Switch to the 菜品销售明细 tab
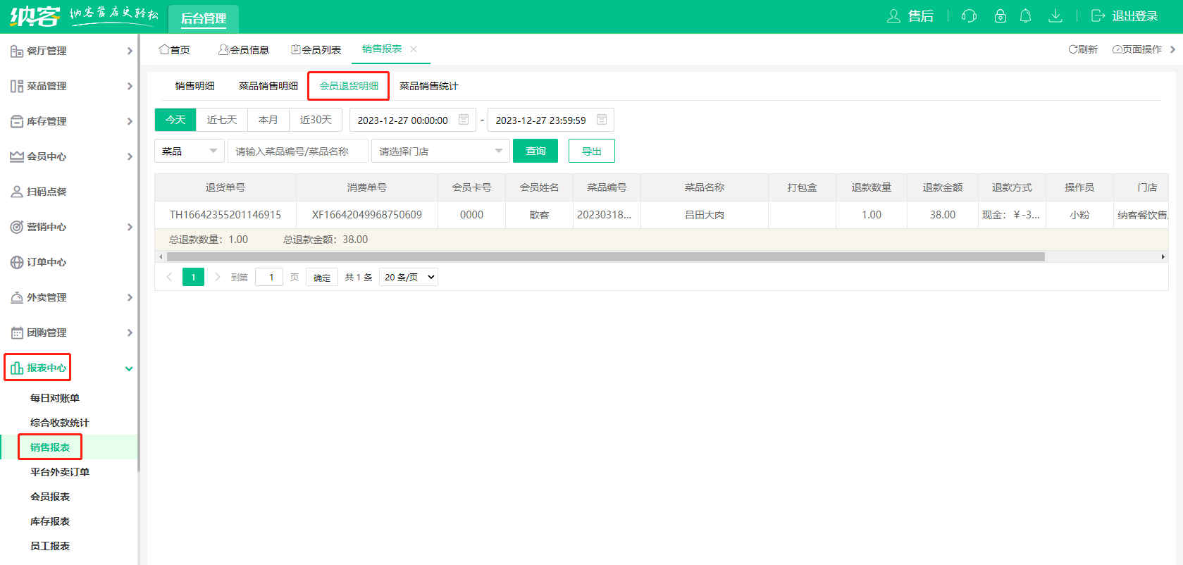This screenshot has width=1183, height=565. coord(268,86)
